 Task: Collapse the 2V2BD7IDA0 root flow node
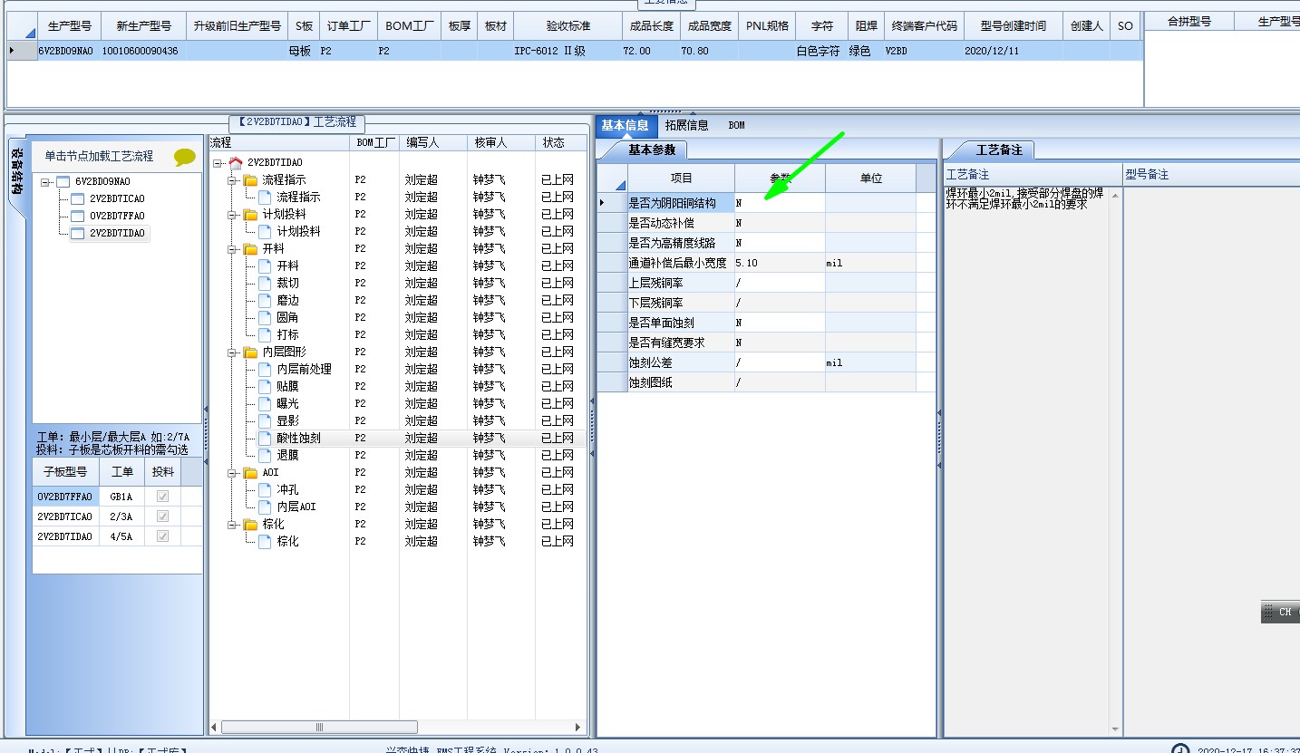[x=218, y=163]
